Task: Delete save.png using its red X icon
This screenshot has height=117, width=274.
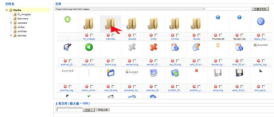Action: 216,87
